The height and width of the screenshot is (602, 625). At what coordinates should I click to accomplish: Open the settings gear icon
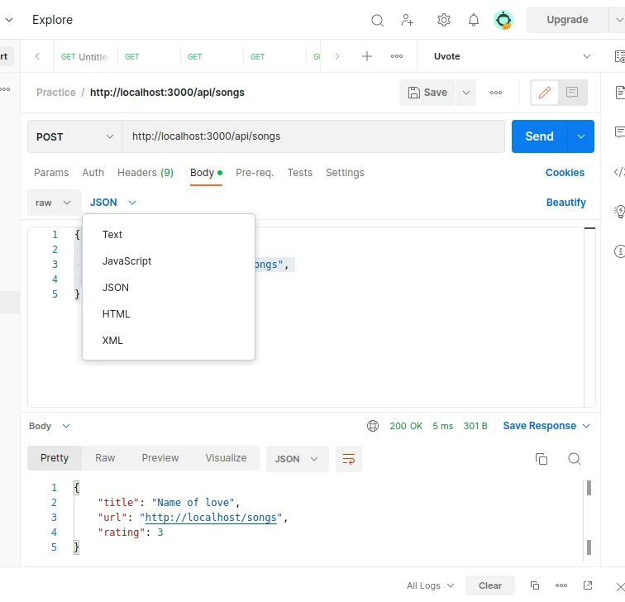444,20
